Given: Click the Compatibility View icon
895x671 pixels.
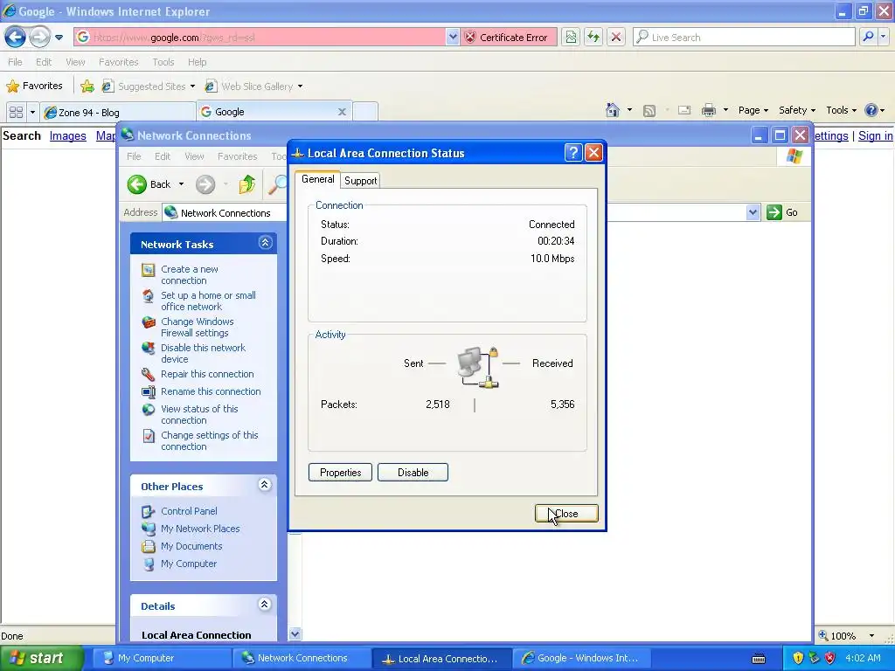Looking at the screenshot, I should (x=571, y=37).
